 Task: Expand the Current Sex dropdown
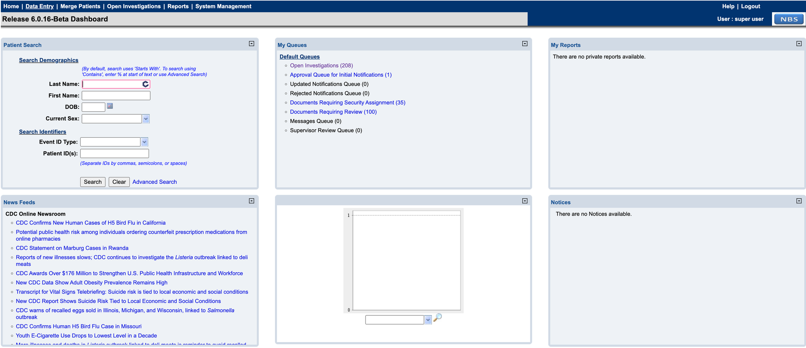tap(146, 119)
